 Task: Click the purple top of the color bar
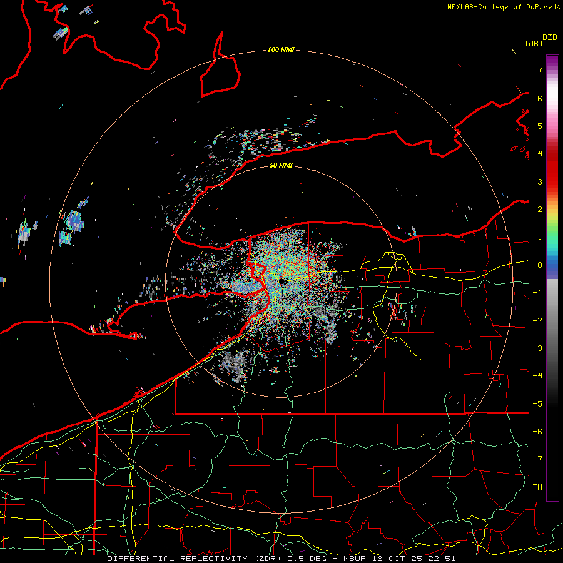click(552, 61)
